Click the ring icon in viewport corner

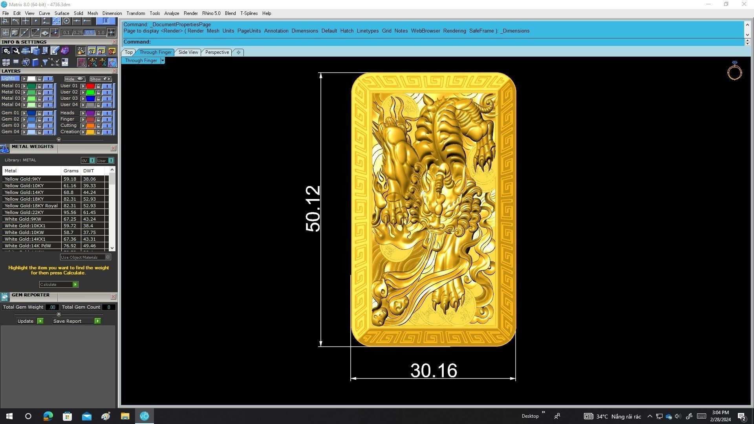734,71
